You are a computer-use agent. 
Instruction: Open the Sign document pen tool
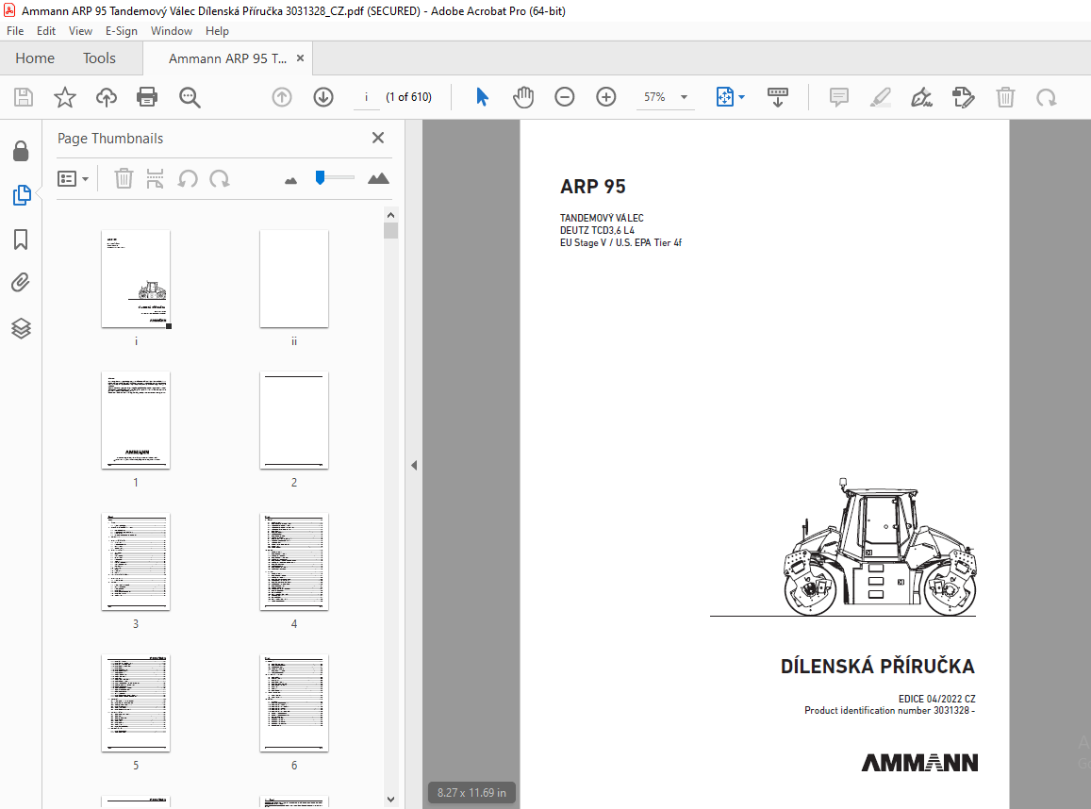pyautogui.click(x=921, y=97)
